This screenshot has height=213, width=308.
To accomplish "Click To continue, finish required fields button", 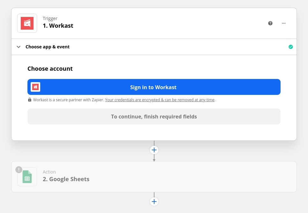I will coord(154,117).
